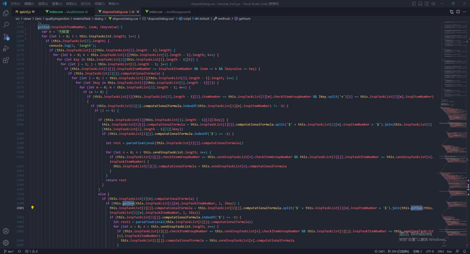Open the Run and Debug view
Image resolution: width=470 pixels, height=254 pixels.
coord(6,48)
